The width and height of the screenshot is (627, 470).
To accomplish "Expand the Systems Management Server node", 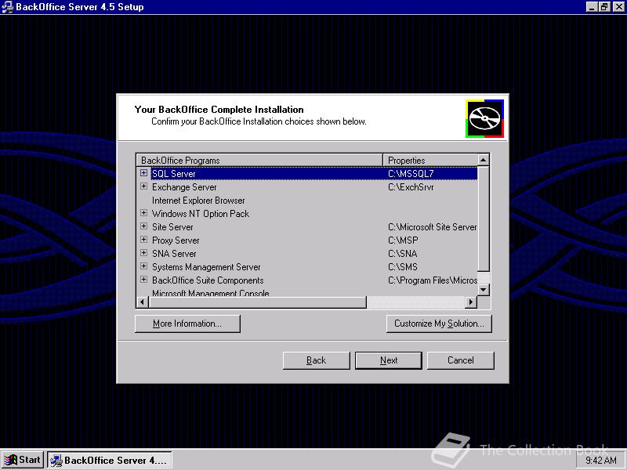I will [x=143, y=266].
